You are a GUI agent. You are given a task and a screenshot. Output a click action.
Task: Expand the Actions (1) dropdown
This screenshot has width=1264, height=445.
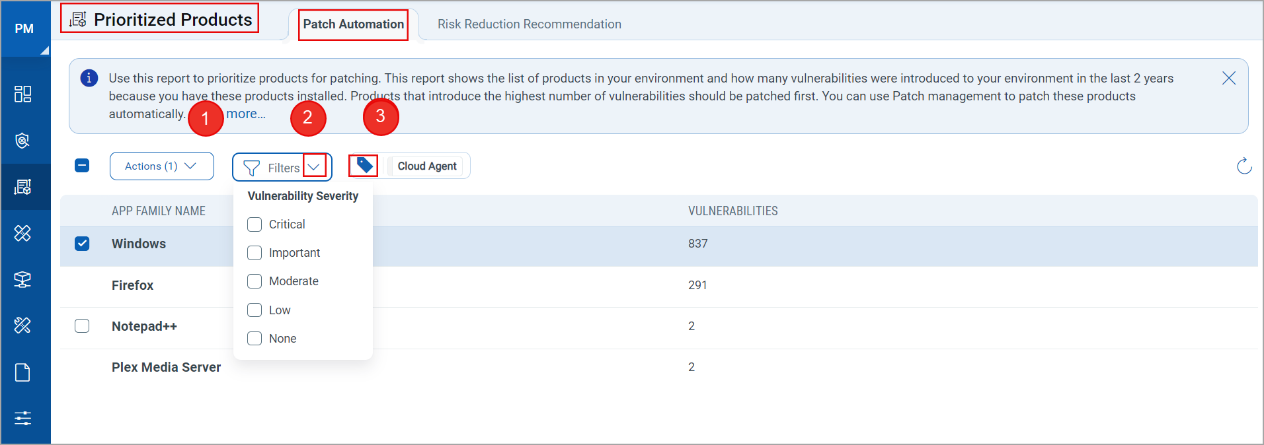click(x=161, y=166)
